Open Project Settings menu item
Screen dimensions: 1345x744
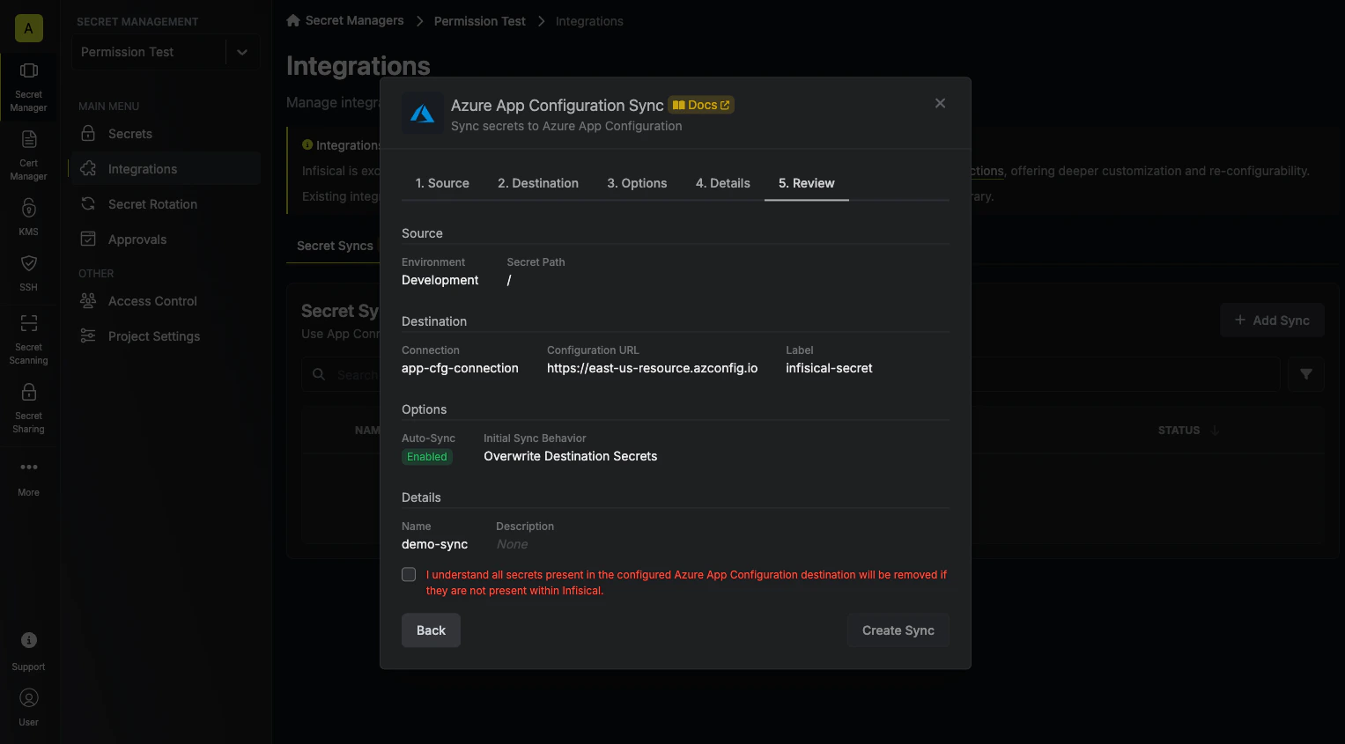click(x=165, y=336)
